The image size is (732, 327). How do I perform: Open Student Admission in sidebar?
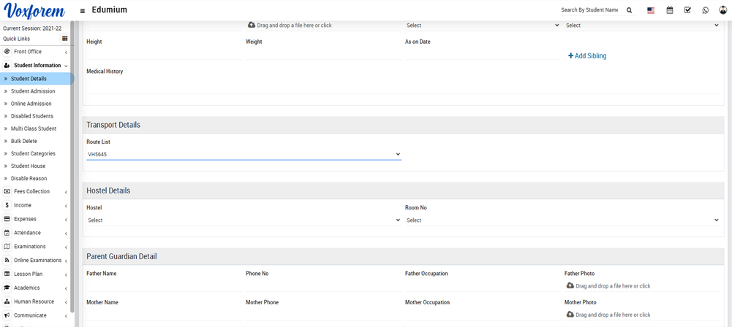tap(33, 91)
